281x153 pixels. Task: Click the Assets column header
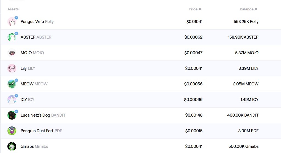13,9
